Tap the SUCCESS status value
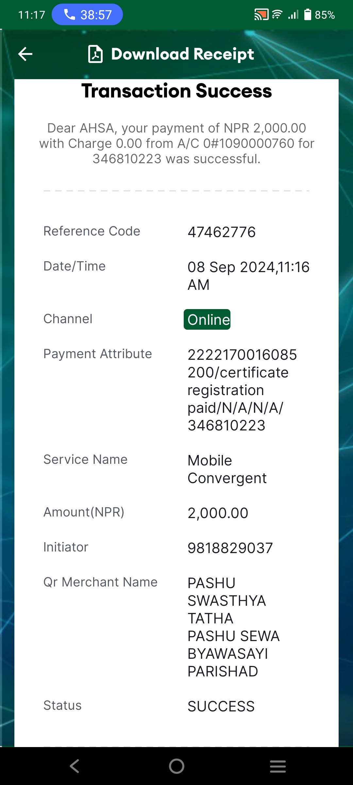The height and width of the screenshot is (785, 353). 221,706
